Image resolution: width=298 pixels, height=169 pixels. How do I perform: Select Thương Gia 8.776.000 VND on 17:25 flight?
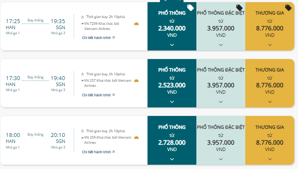(270, 27)
